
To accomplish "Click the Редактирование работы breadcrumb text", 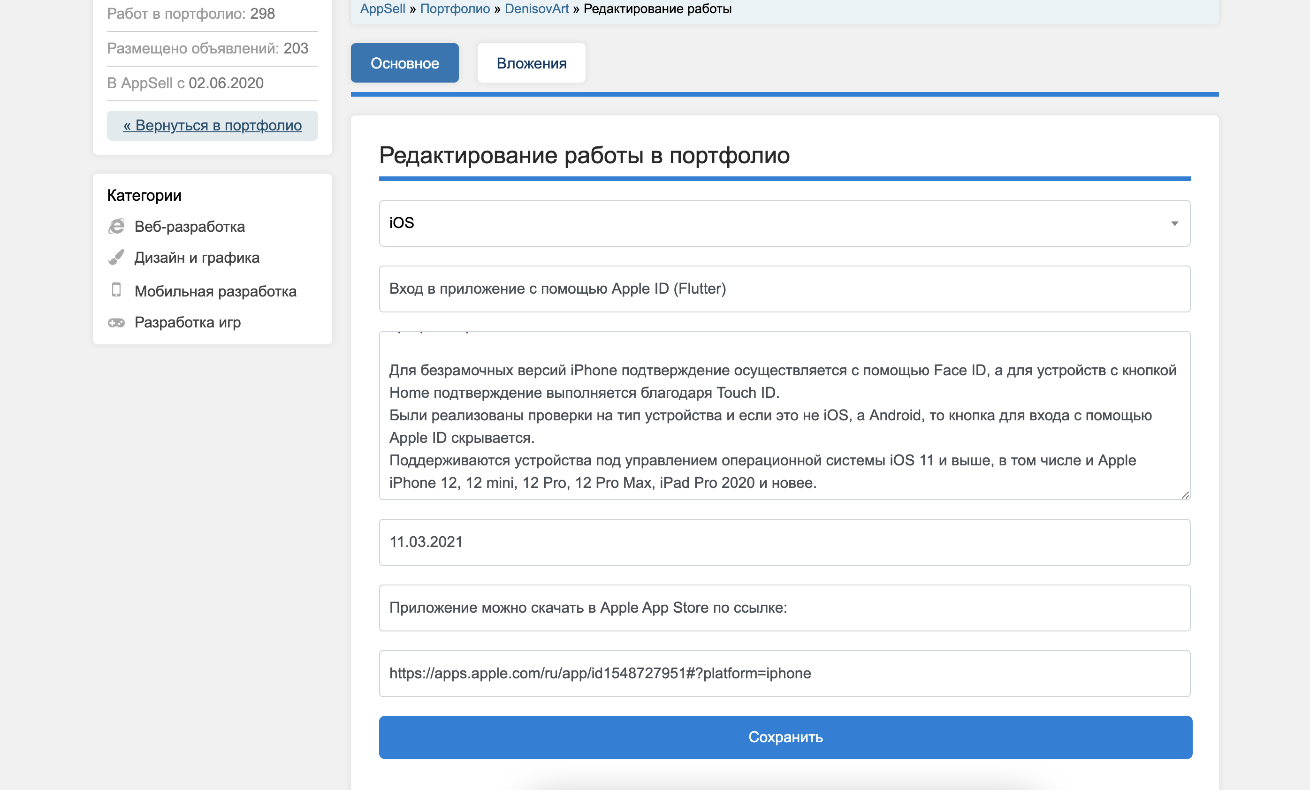I will (657, 8).
